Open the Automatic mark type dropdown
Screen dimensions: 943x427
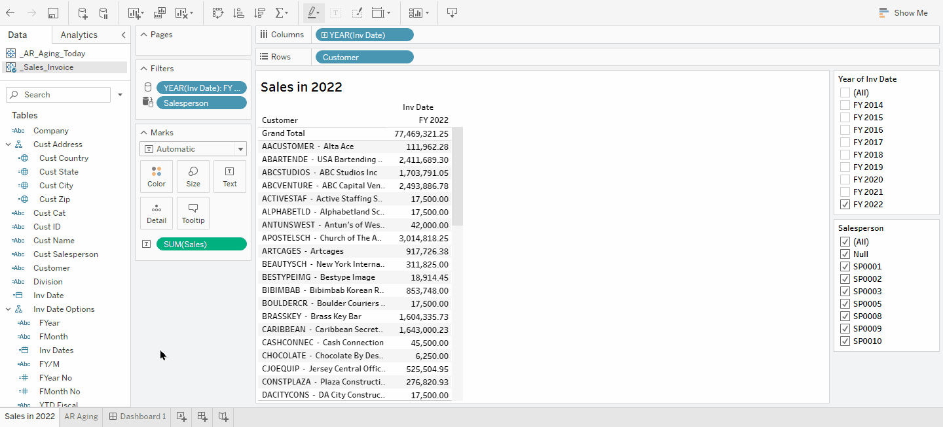click(x=193, y=149)
